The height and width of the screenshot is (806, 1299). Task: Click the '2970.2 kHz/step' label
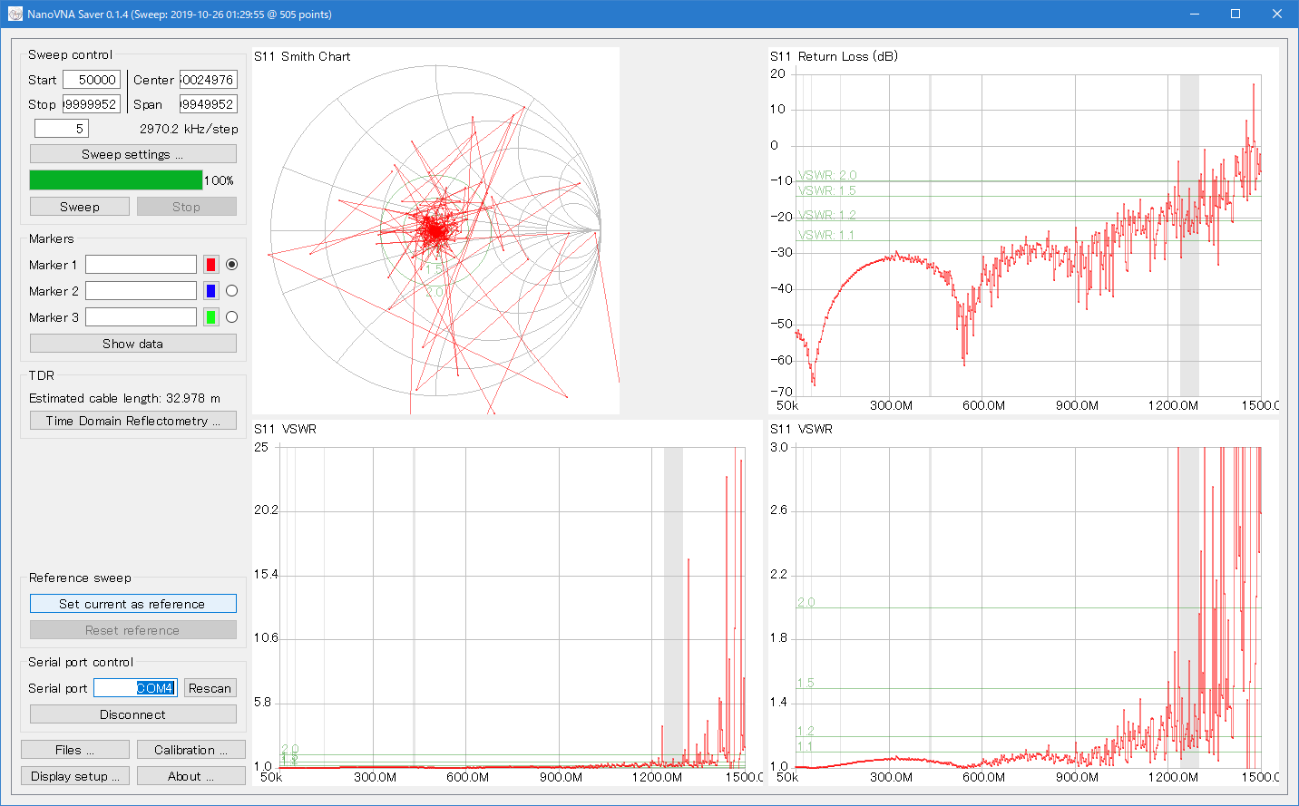click(189, 129)
